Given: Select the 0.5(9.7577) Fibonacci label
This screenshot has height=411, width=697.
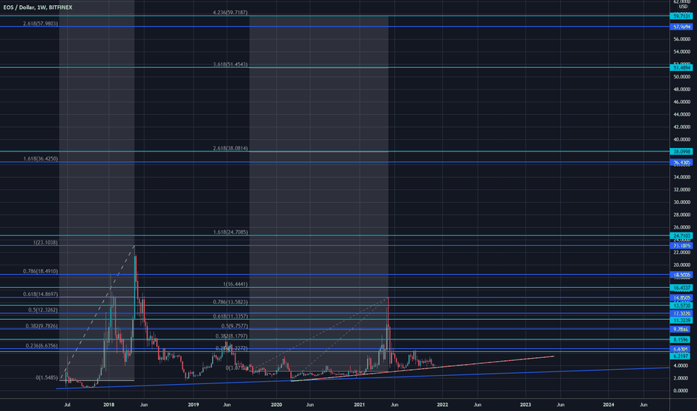Looking at the screenshot, I should coord(234,326).
